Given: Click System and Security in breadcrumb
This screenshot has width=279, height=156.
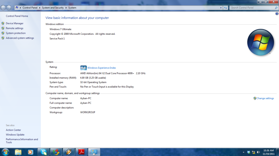Looking at the screenshot, I should [x=54, y=7].
